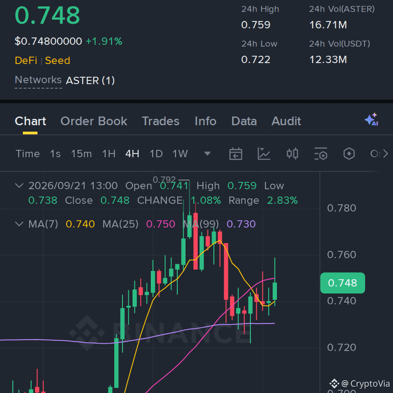Open the more intervals dropdown triangle
Viewport: 393px width, 393px height.
point(207,154)
